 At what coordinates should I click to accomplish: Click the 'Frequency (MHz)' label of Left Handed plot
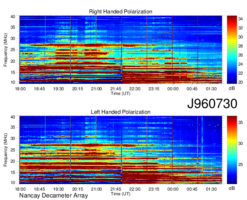click(x=5, y=150)
